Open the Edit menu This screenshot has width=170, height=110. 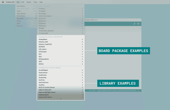coord(23,2)
